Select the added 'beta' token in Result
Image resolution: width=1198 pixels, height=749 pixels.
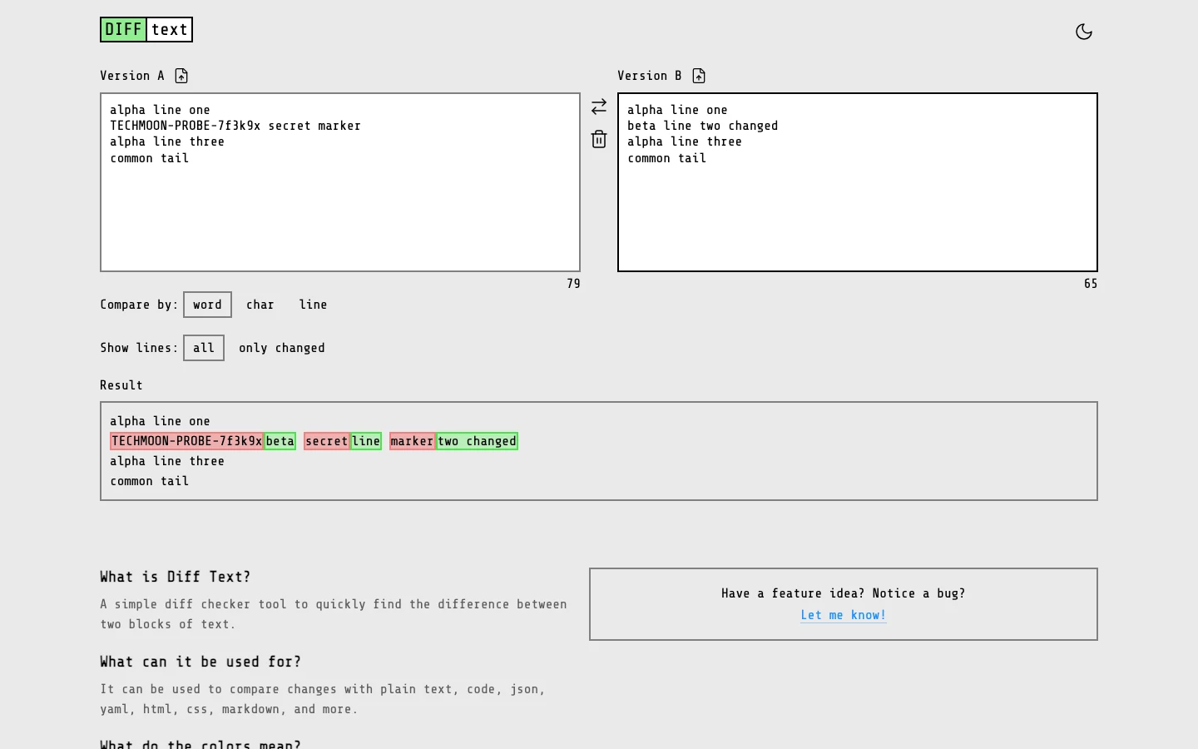pos(280,441)
